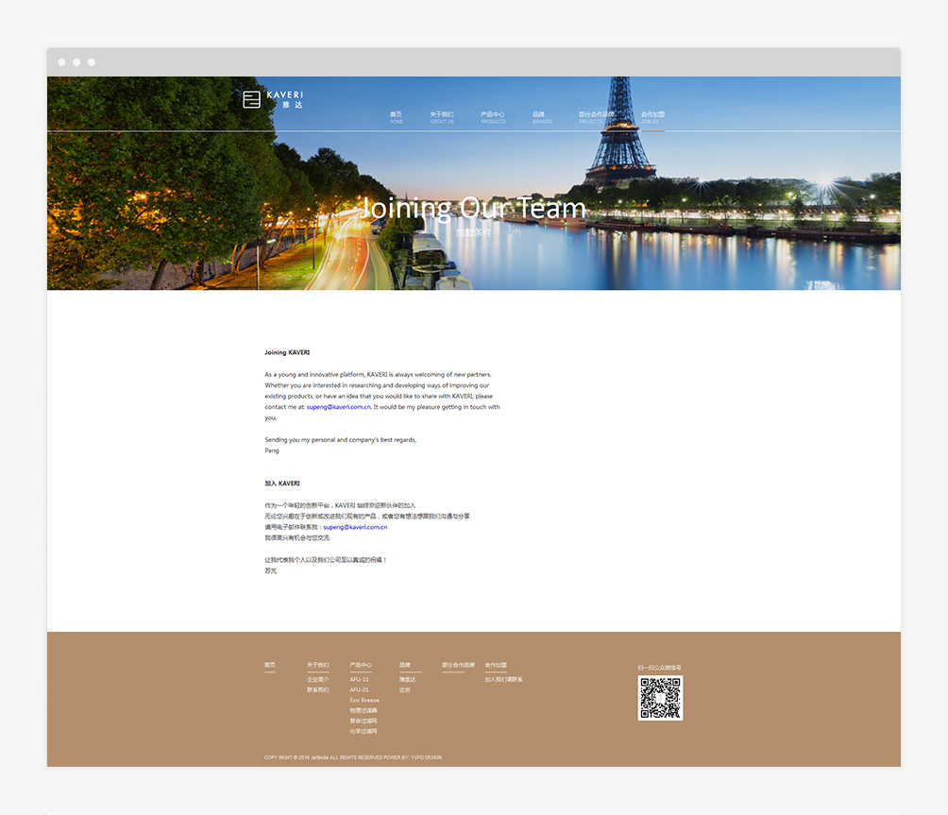Click the Joining Our Team banner heading
The width and height of the screenshot is (948, 815).
pos(473,208)
